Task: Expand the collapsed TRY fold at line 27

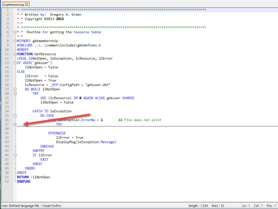Action: (15, 124)
